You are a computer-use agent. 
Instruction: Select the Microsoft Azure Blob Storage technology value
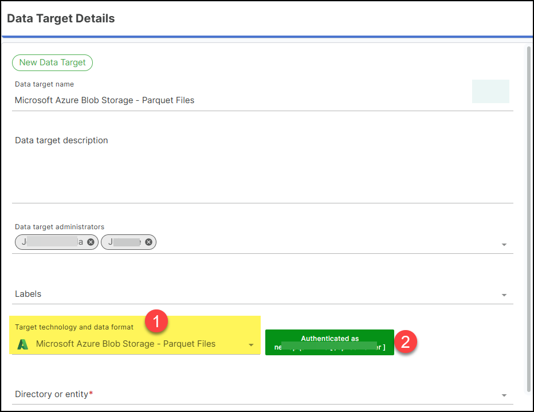pyautogui.click(x=125, y=344)
